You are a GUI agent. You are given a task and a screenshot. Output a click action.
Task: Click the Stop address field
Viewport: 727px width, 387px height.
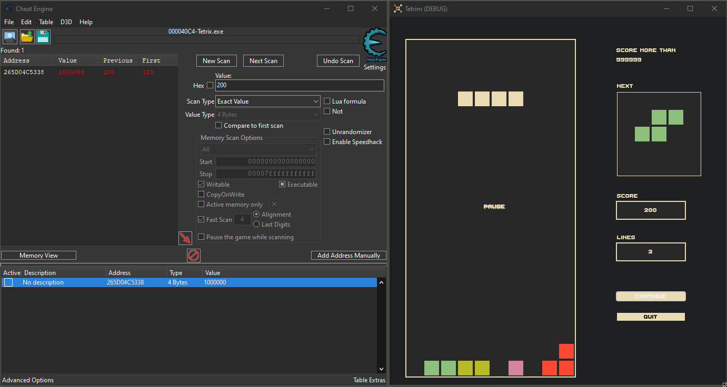click(266, 174)
